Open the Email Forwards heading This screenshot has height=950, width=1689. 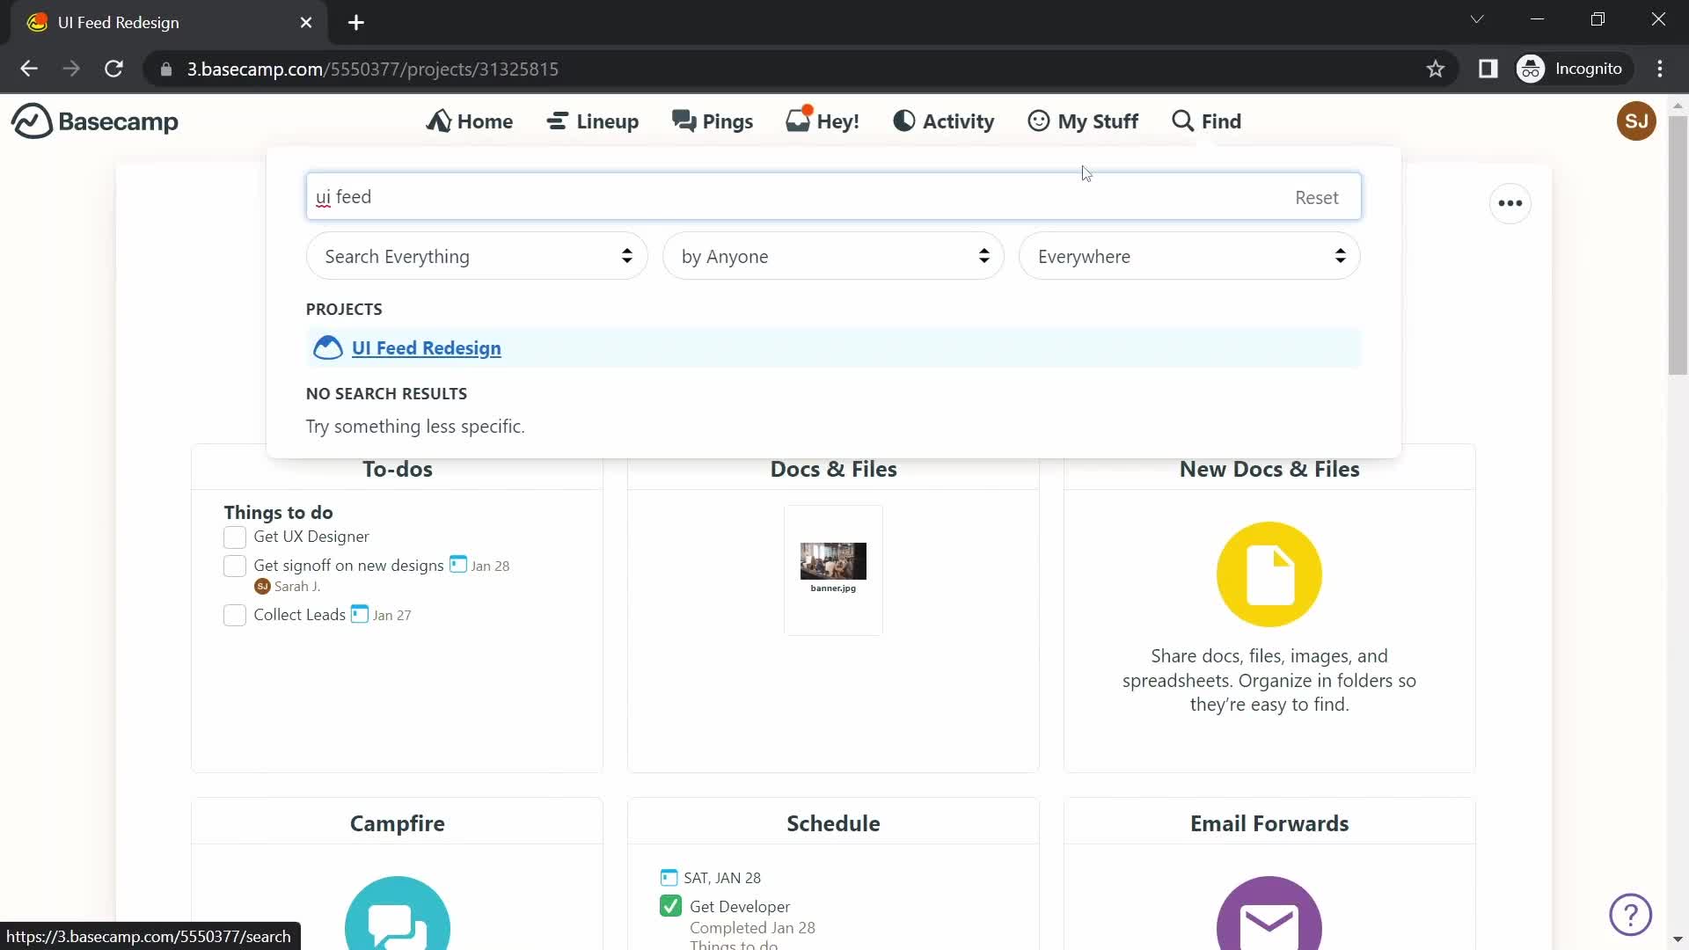coord(1269,823)
